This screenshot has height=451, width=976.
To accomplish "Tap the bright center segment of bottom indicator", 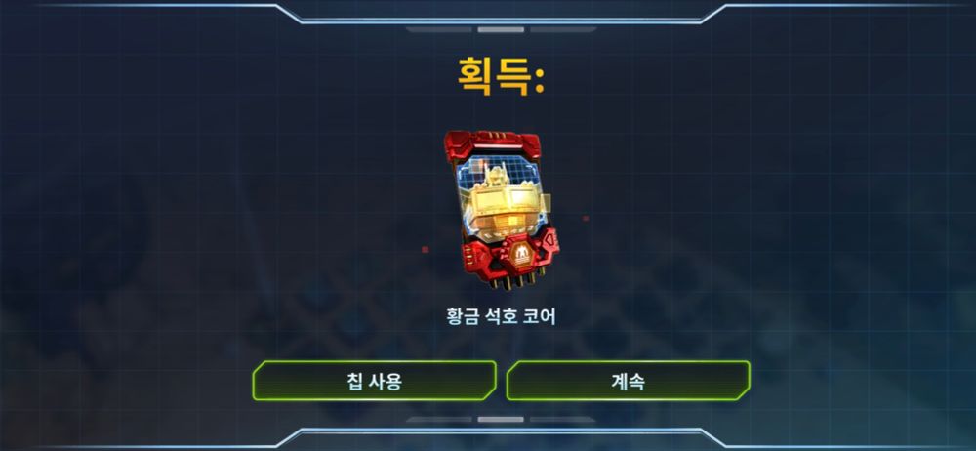I will (501, 419).
